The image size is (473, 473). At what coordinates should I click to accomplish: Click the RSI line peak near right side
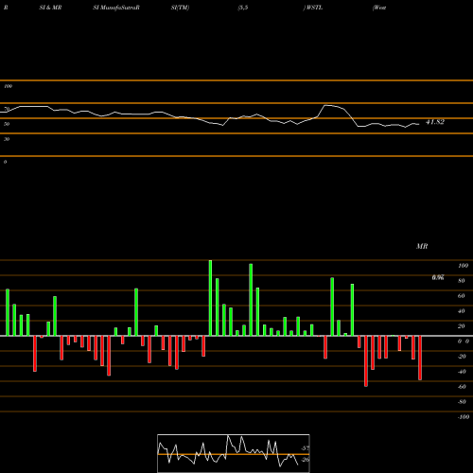(328, 106)
